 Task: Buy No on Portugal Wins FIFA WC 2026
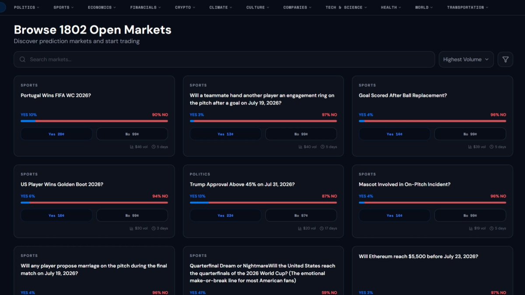tap(132, 134)
